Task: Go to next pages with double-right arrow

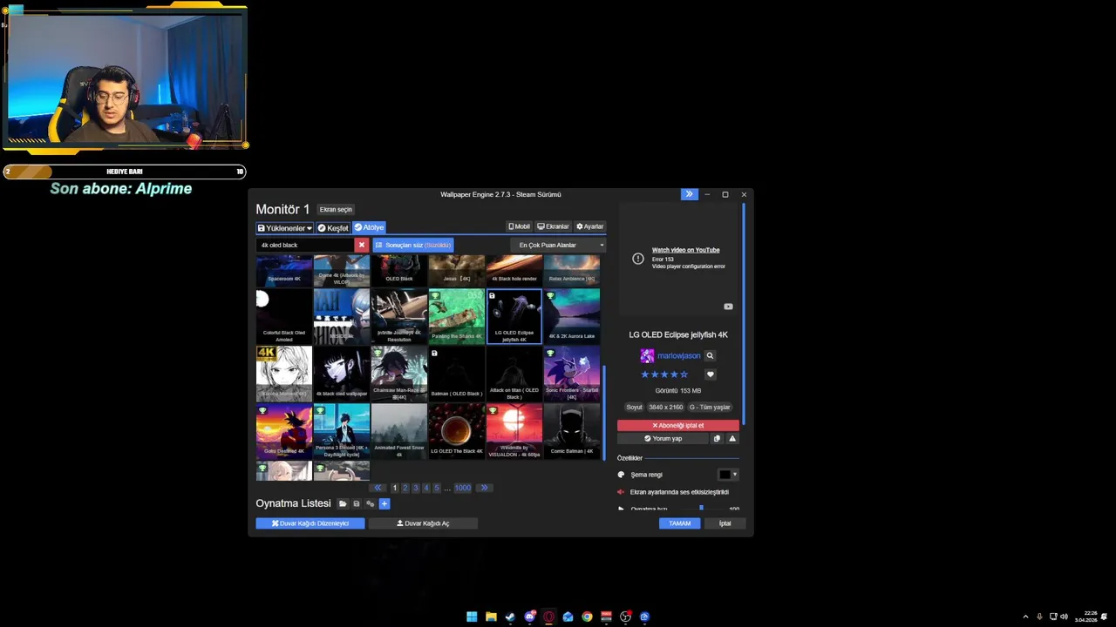Action: 484,488
